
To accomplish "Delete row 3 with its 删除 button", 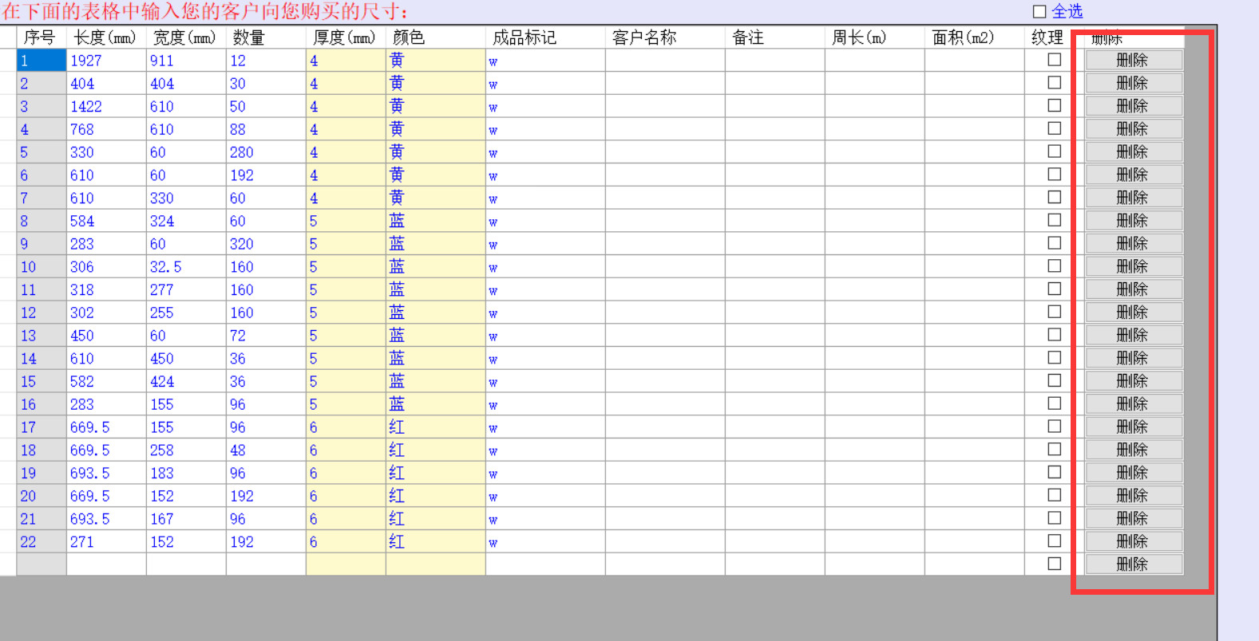I will (1134, 106).
